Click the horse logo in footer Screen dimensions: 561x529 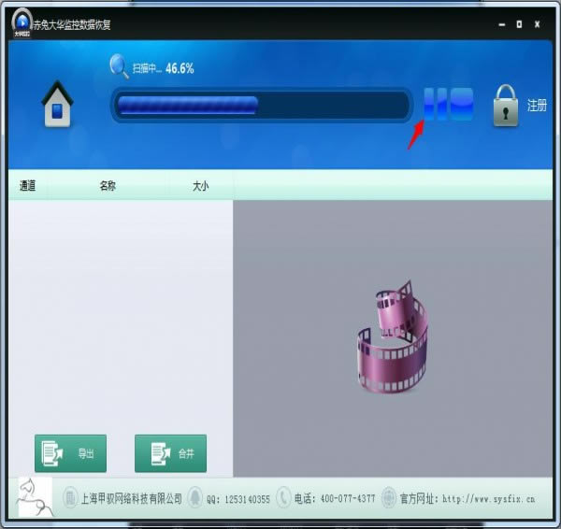(x=35, y=497)
